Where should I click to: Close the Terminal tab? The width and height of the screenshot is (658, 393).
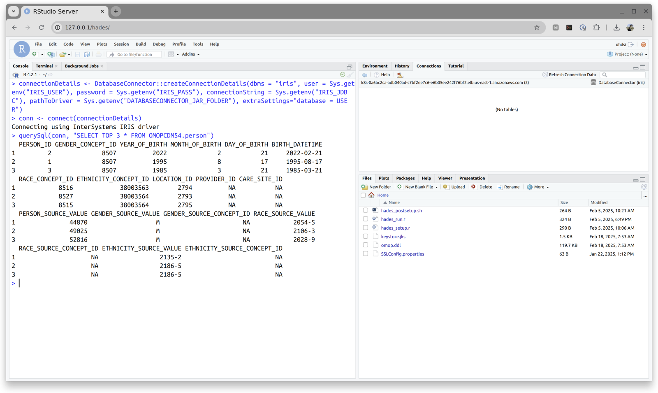tap(56, 66)
